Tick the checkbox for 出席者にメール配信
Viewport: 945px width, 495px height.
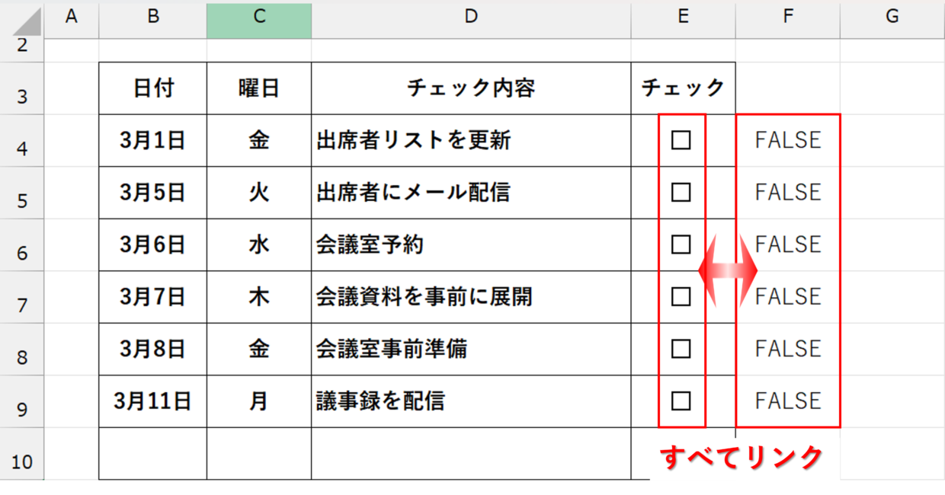(x=681, y=192)
